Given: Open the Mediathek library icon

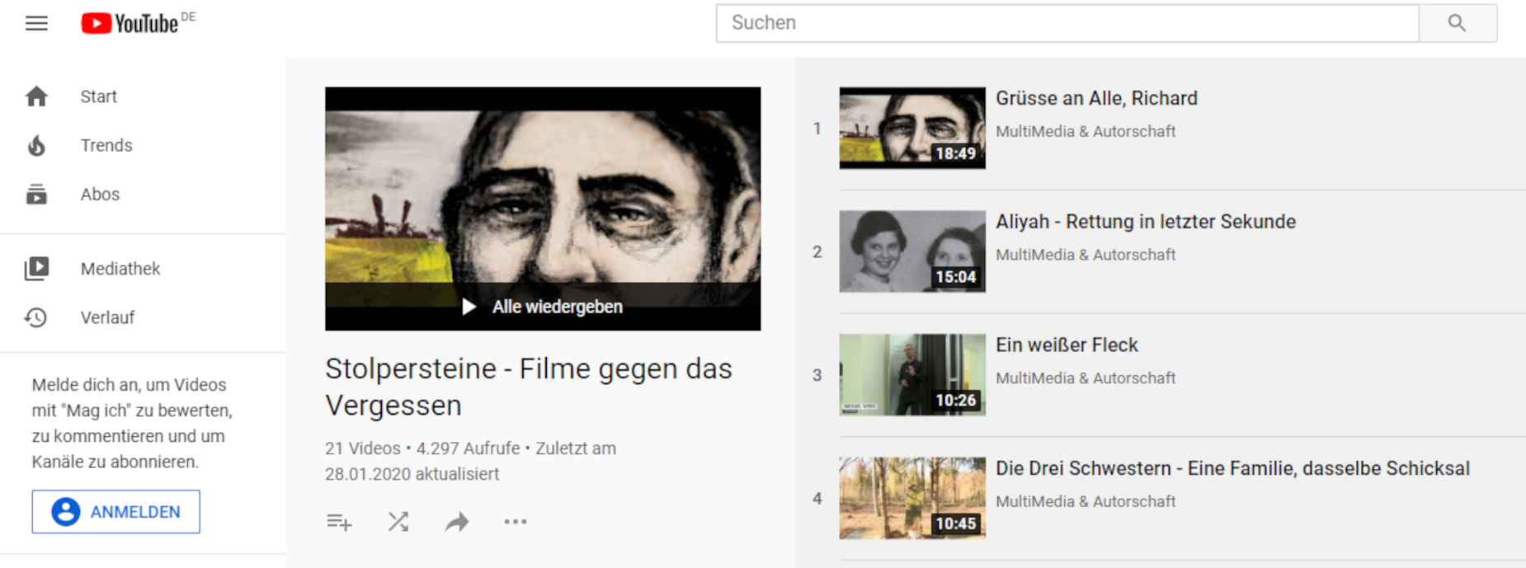Looking at the screenshot, I should click(x=36, y=269).
